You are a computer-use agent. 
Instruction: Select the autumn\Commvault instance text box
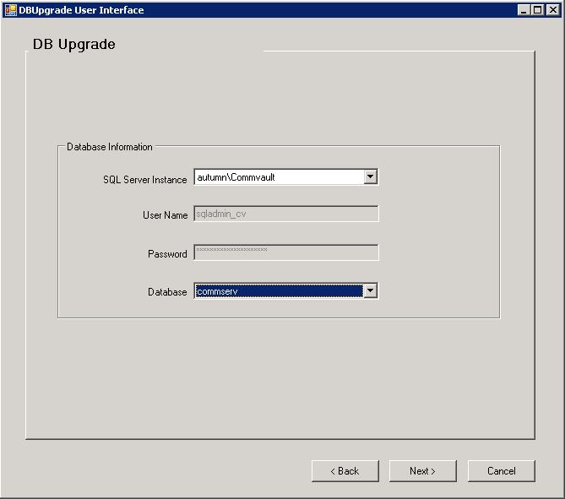tap(278, 177)
